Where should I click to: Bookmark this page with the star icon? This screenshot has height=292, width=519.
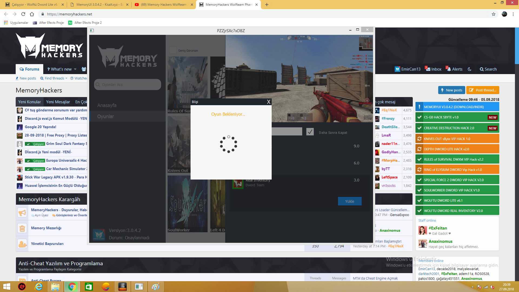pyautogui.click(x=494, y=14)
